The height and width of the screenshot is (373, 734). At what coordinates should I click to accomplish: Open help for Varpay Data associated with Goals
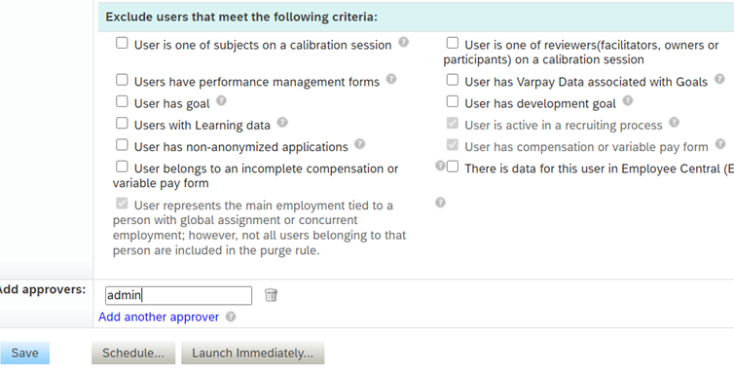(x=720, y=79)
